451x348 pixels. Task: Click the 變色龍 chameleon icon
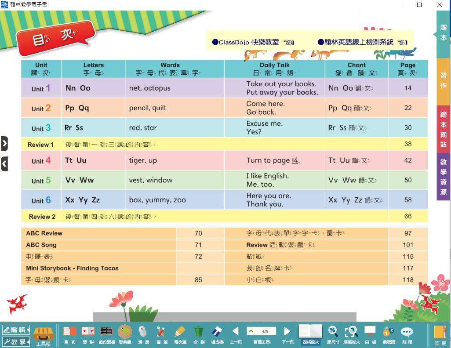pyautogui.click(x=125, y=335)
